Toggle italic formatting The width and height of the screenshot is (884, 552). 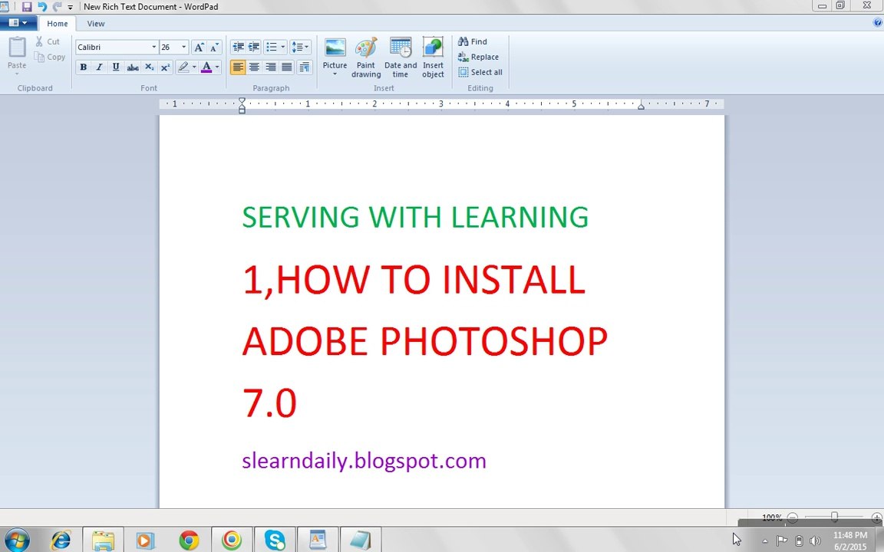pos(100,67)
